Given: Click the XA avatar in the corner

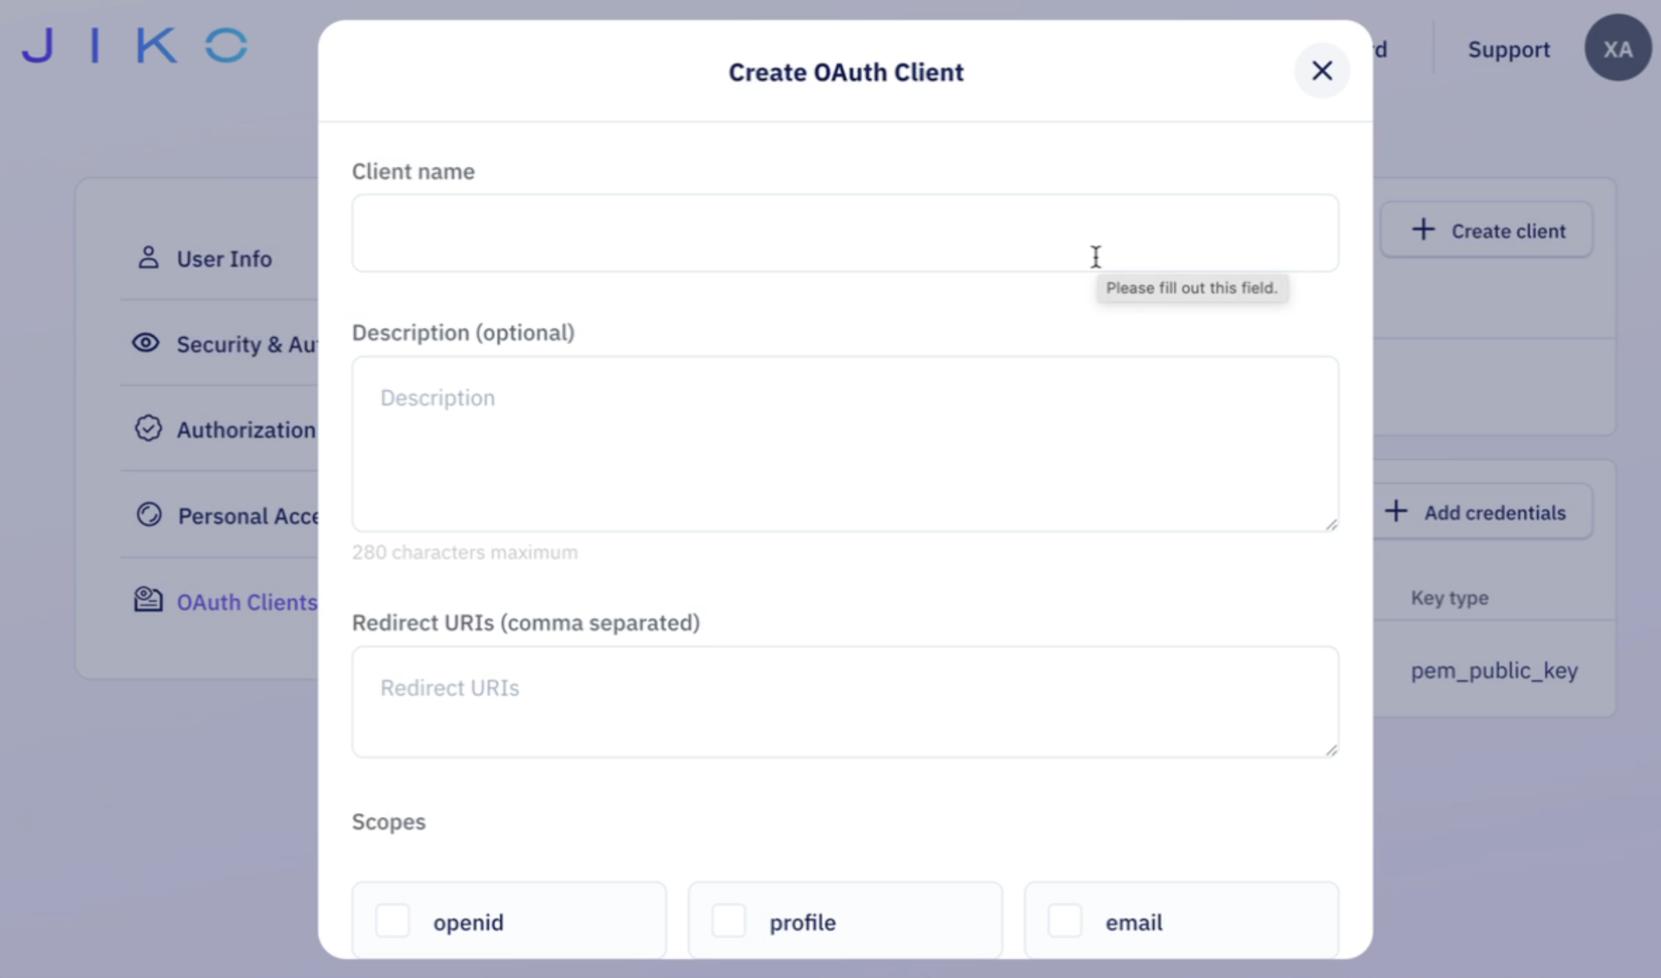Looking at the screenshot, I should pyautogui.click(x=1618, y=47).
